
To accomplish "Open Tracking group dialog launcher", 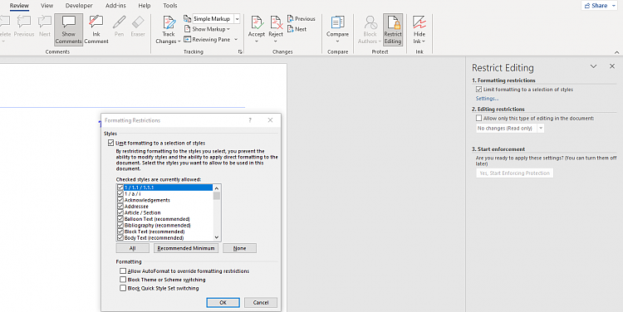I will click(240, 52).
